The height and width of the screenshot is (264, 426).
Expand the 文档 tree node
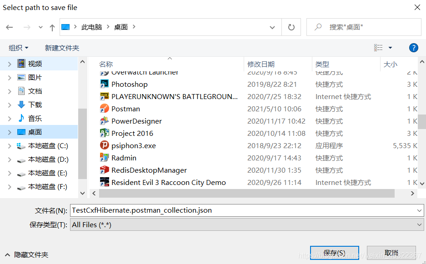click(10, 91)
